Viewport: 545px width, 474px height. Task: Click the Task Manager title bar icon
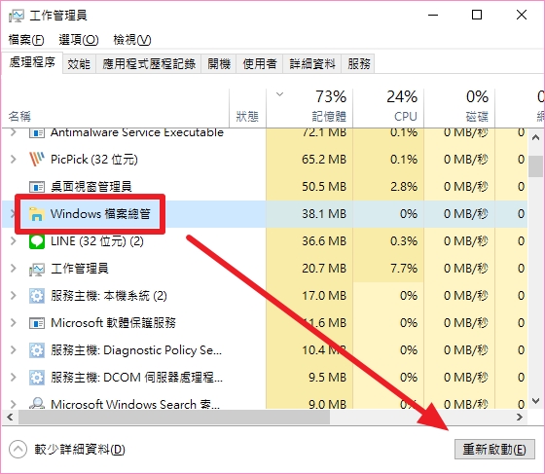pyautogui.click(x=16, y=16)
